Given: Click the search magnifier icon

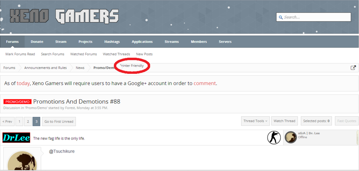Looking at the screenshot, I should coord(280,17).
